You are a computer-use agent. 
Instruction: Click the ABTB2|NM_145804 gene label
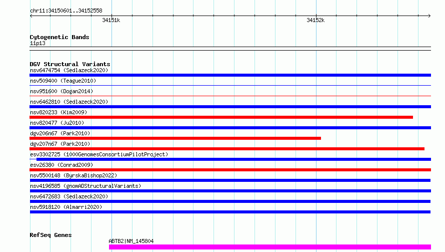[x=131, y=241]
